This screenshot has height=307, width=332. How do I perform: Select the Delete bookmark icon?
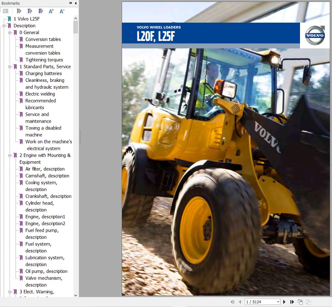(x=18, y=11)
